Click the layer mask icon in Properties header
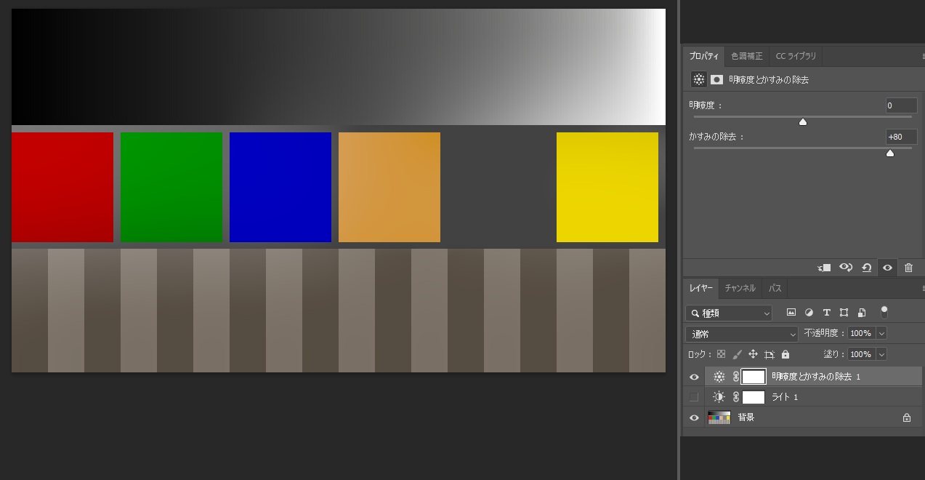925x480 pixels. [716, 79]
